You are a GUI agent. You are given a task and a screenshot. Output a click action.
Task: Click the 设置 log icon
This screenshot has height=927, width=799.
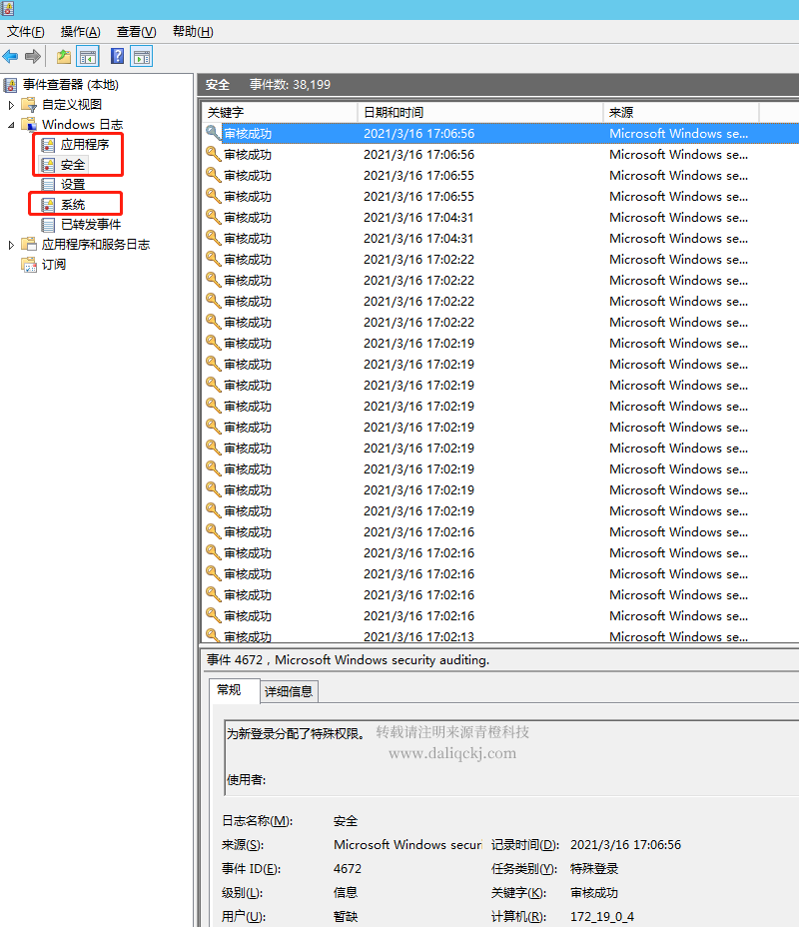(x=49, y=185)
